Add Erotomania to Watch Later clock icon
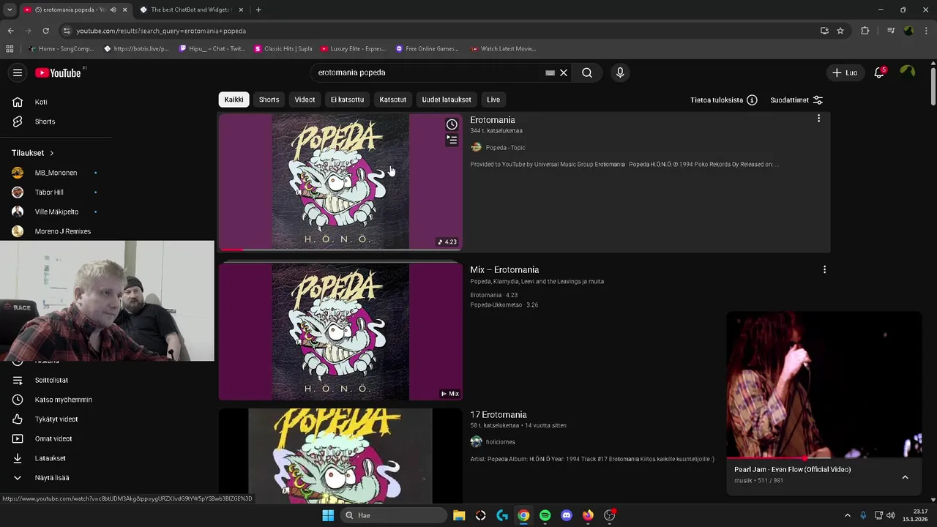This screenshot has height=527, width=937. coord(452,124)
